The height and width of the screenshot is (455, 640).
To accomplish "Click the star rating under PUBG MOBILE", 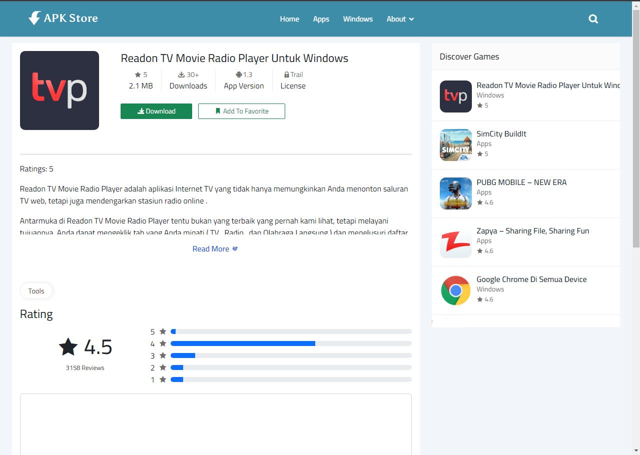I will (x=485, y=202).
